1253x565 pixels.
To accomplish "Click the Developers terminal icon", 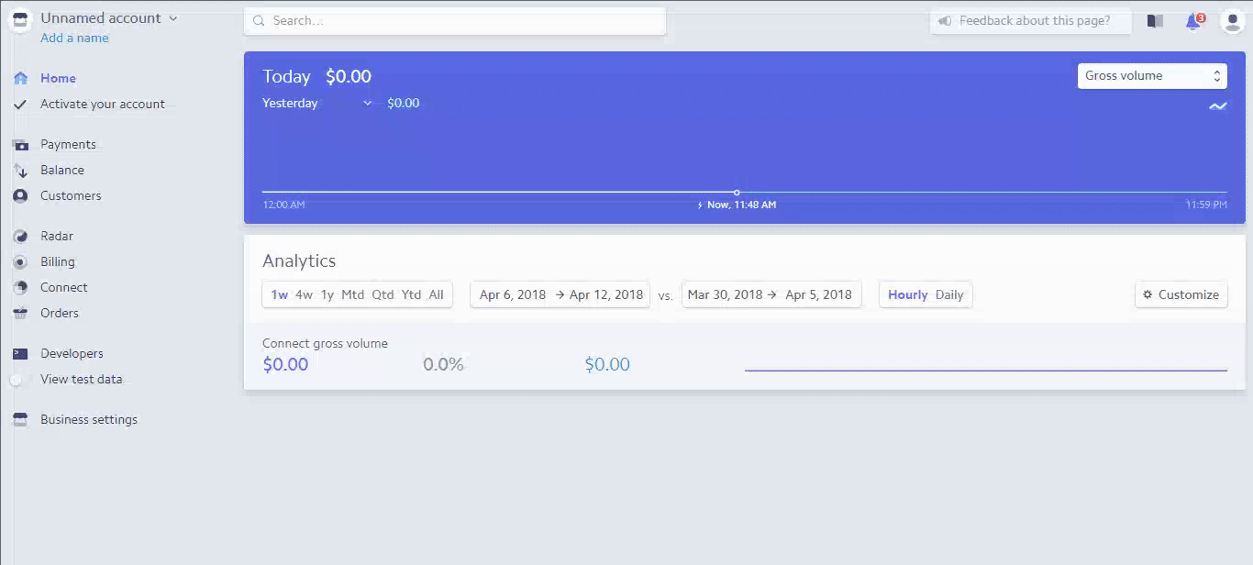I will click(20, 354).
